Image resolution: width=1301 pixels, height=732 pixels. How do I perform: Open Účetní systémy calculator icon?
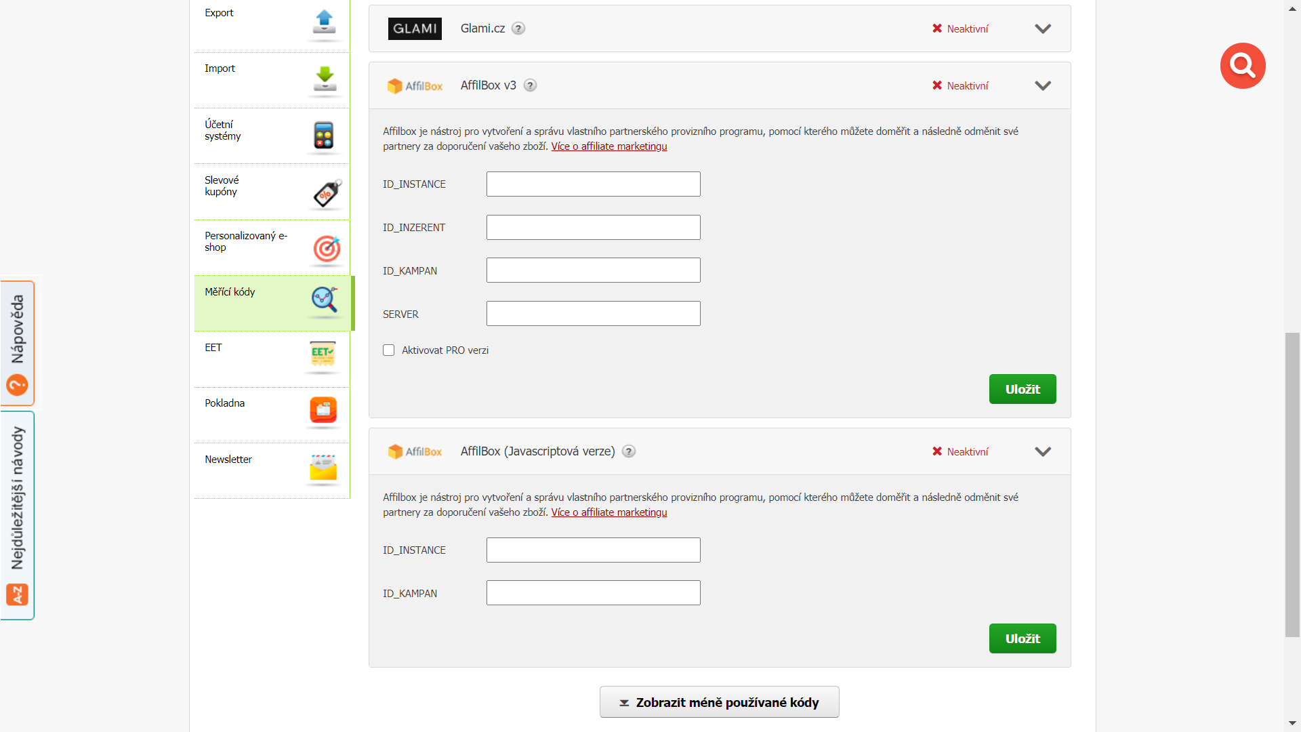click(324, 136)
